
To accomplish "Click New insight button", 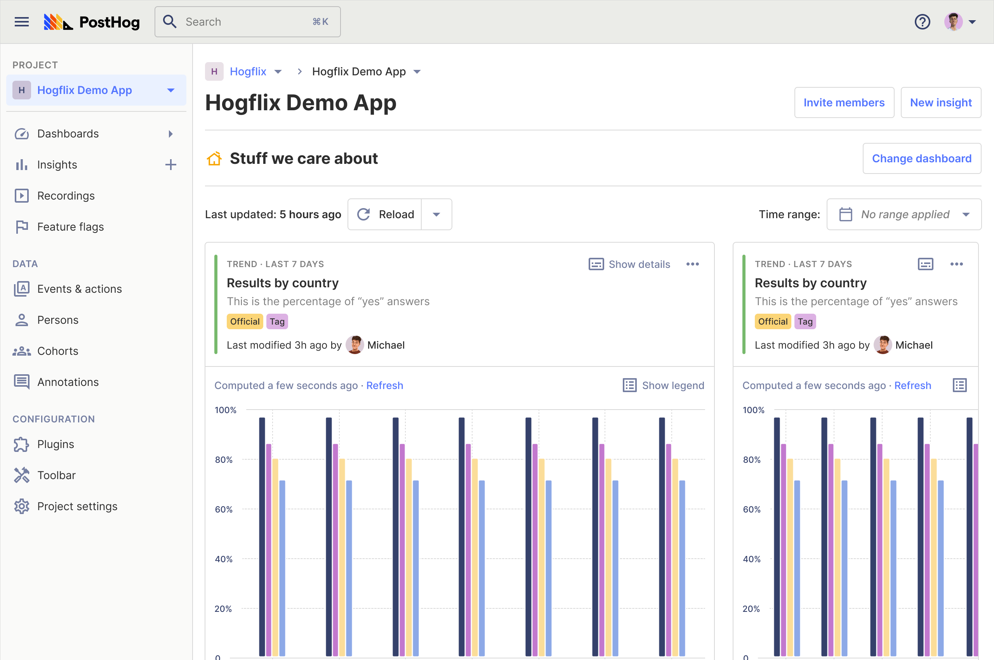I will pos(940,102).
